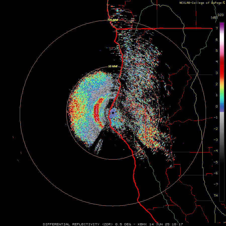Click the black radar site dot
The height and width of the screenshot is (226, 226).
coord(113,113)
